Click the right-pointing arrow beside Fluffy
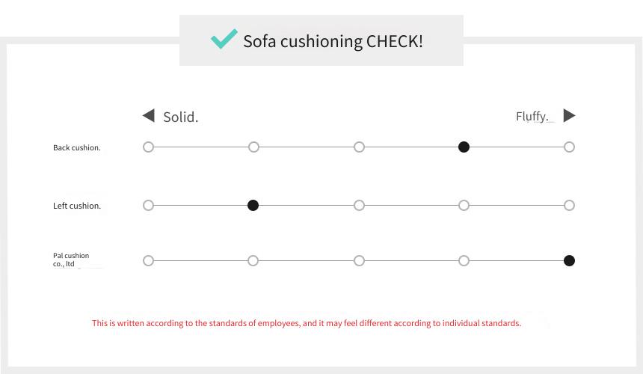Image resolution: width=643 pixels, height=374 pixels. [x=569, y=116]
